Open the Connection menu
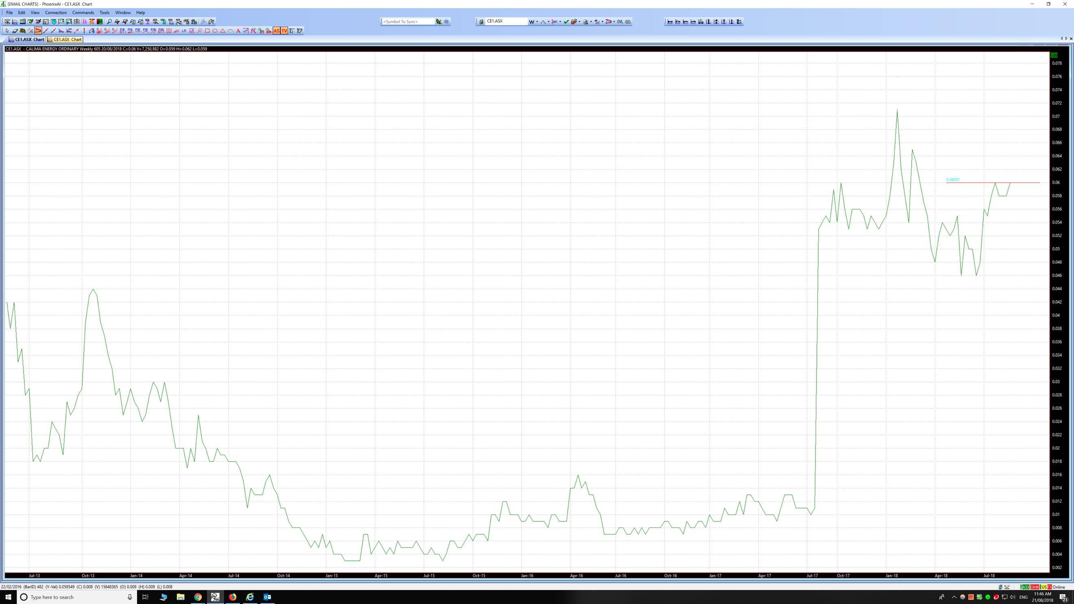This screenshot has height=604, width=1074. [56, 13]
